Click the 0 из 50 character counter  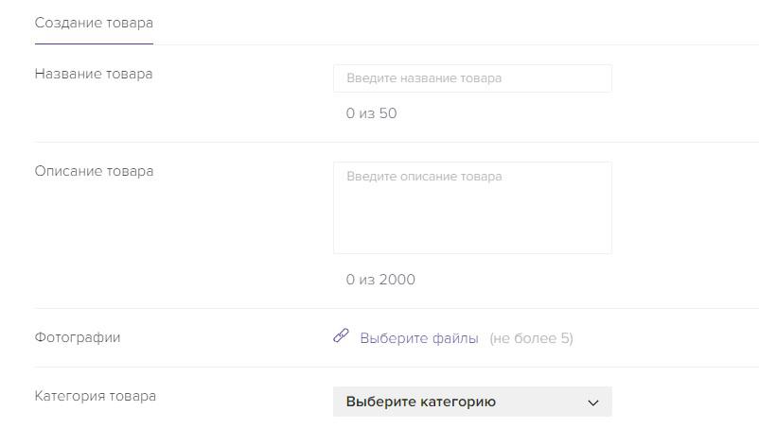point(371,113)
